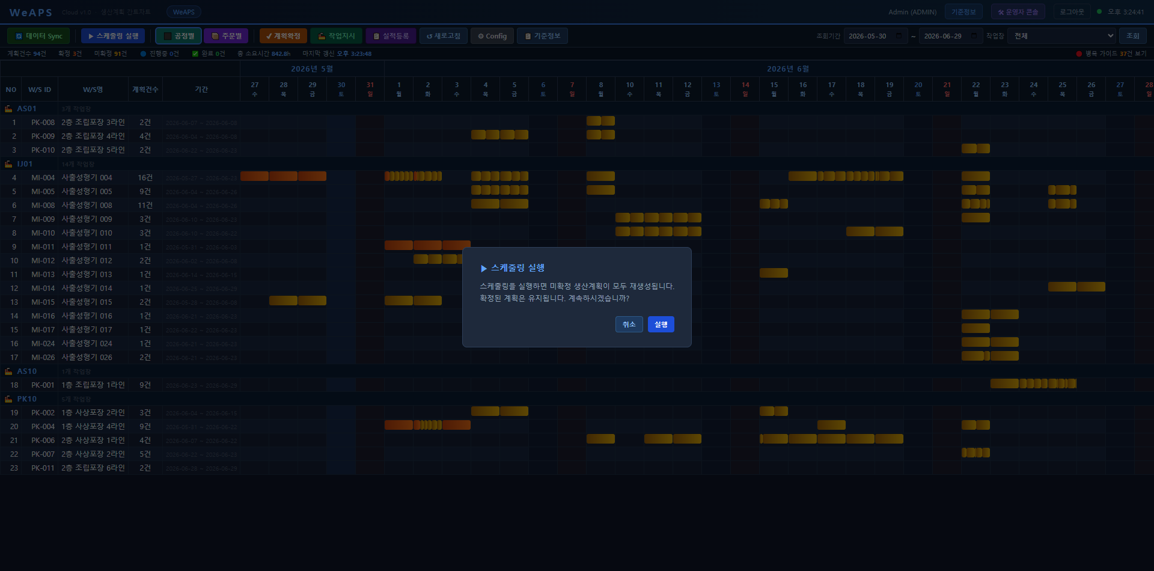1154x571 pixels.
Task: Click the Gantt bar in MI-013 row on June 15
Action: (x=774, y=273)
